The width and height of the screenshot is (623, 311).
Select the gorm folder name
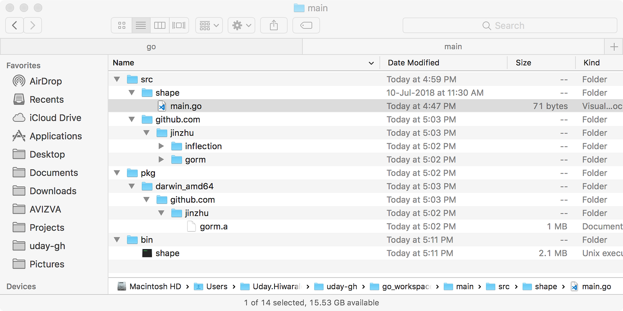(195, 160)
